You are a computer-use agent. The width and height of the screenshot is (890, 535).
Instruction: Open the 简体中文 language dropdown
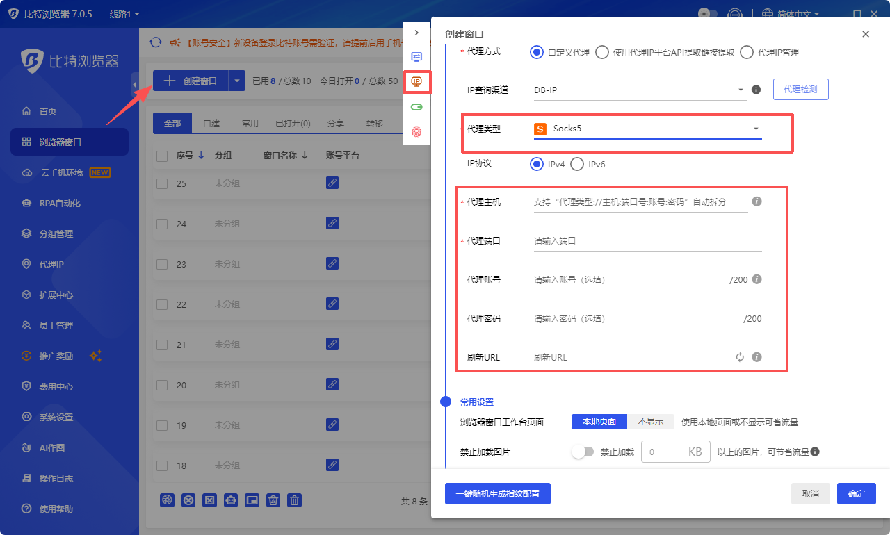click(791, 14)
